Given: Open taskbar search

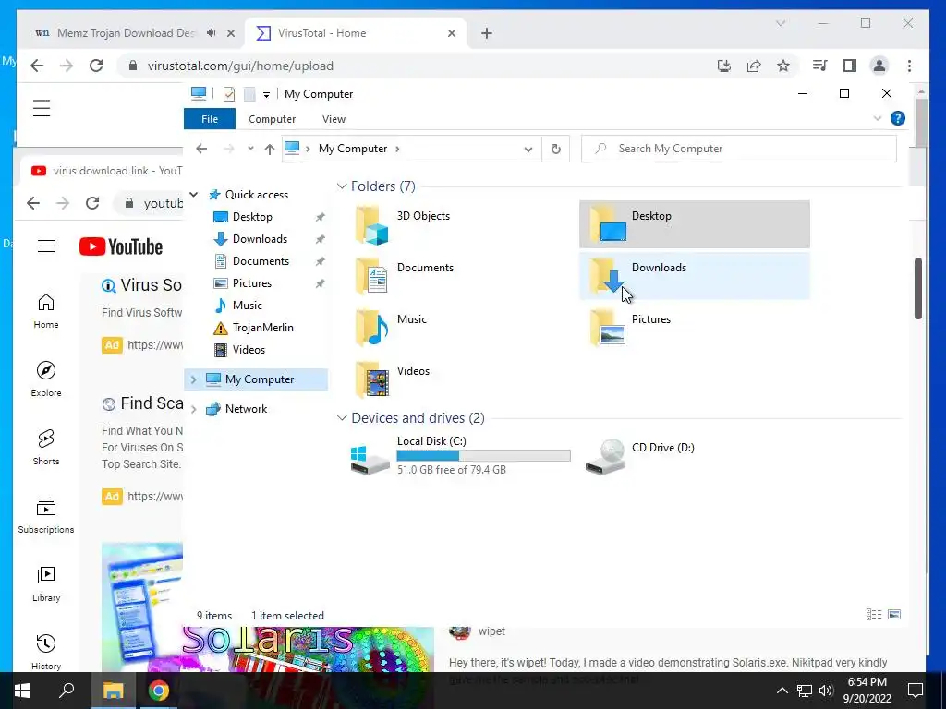Looking at the screenshot, I should (67, 691).
